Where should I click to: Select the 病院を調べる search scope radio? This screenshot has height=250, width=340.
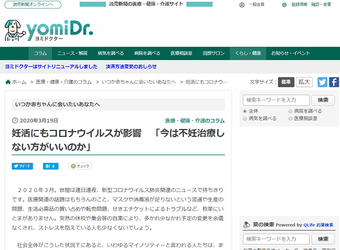(x=290, y=111)
